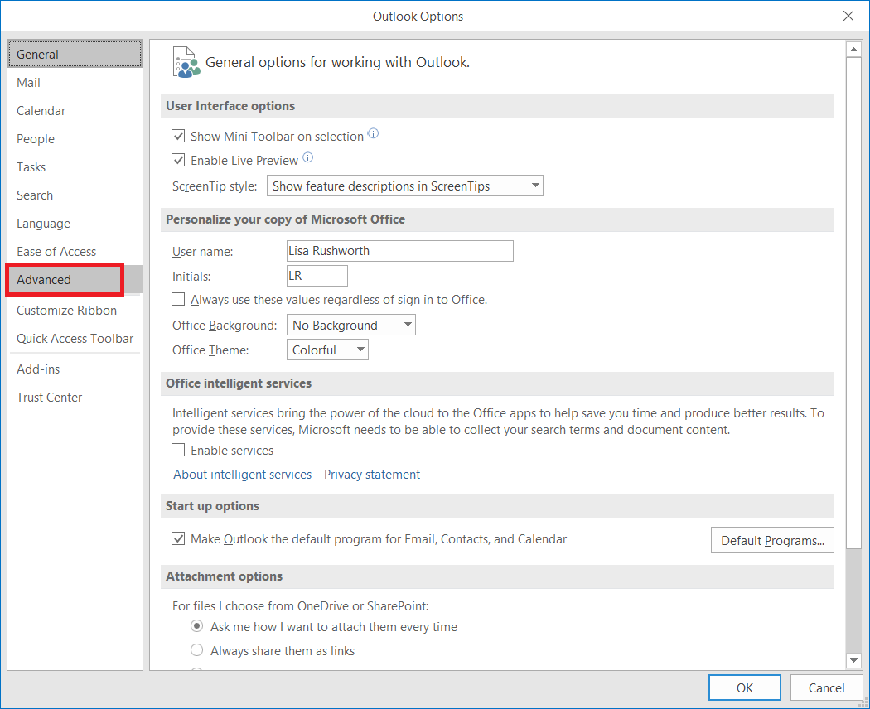Click the User name text field
This screenshot has width=870, height=709.
pyautogui.click(x=400, y=251)
